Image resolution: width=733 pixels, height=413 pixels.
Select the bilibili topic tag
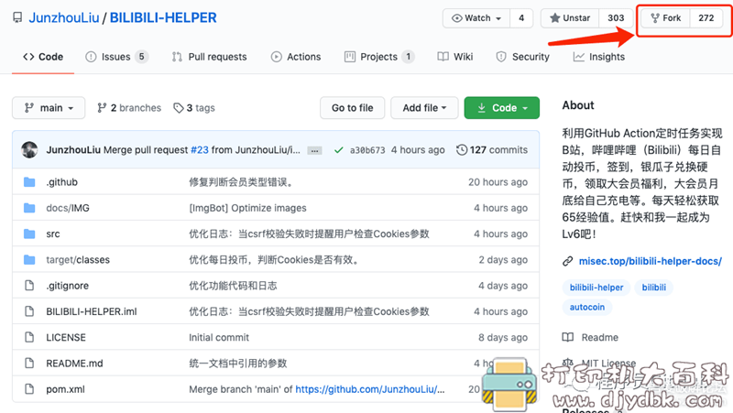pyautogui.click(x=653, y=288)
